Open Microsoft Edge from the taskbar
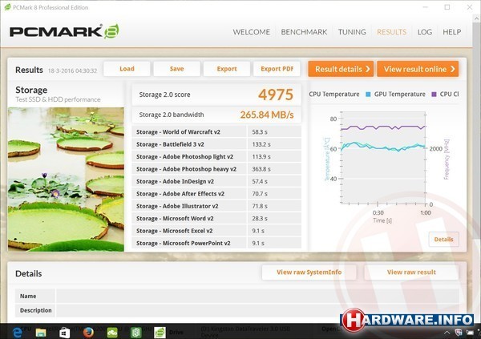Image resolution: width=481 pixels, height=339 pixels. pos(18,333)
